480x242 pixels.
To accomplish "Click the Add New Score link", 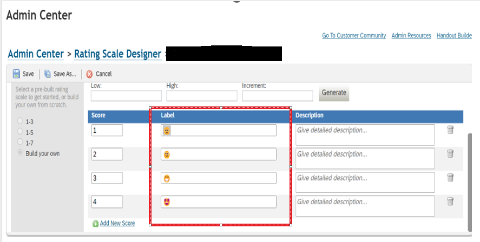I will pos(117,223).
